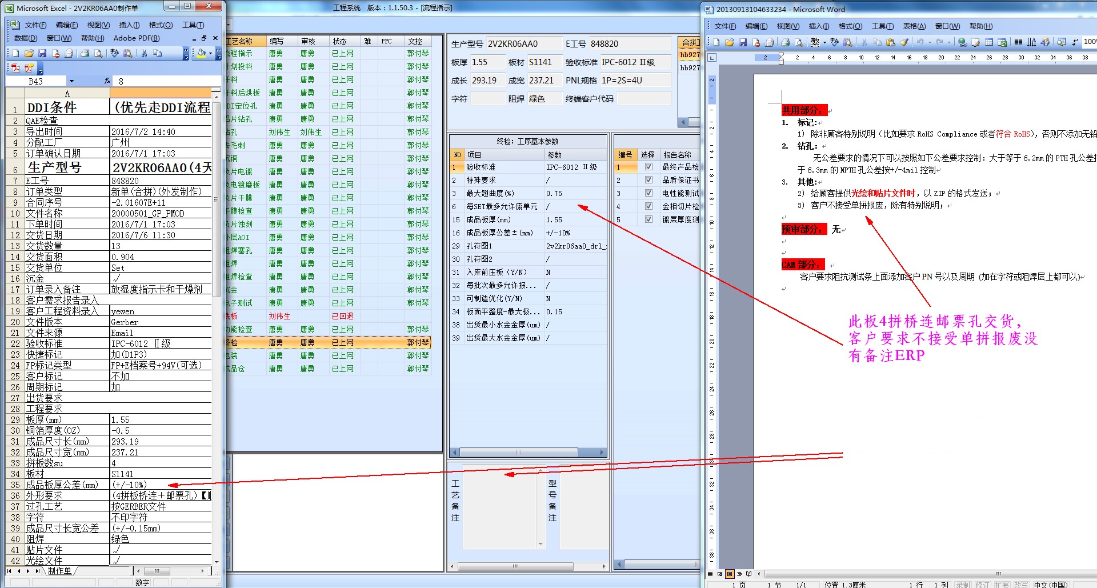Click the Convert to Adobe PDF icon in Excel
The height and width of the screenshot is (588, 1097).
pyautogui.click(x=16, y=68)
